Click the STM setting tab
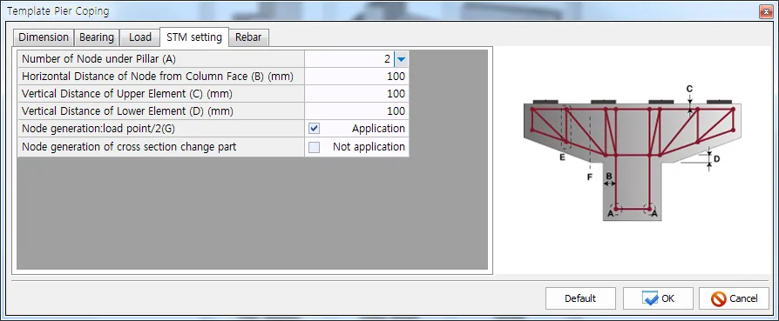 (x=194, y=37)
